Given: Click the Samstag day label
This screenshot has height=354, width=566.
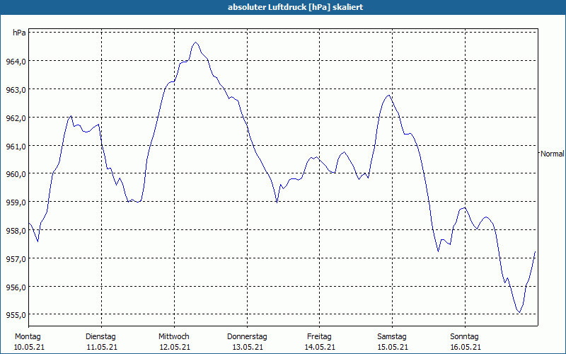Looking at the screenshot, I should coord(392,337).
